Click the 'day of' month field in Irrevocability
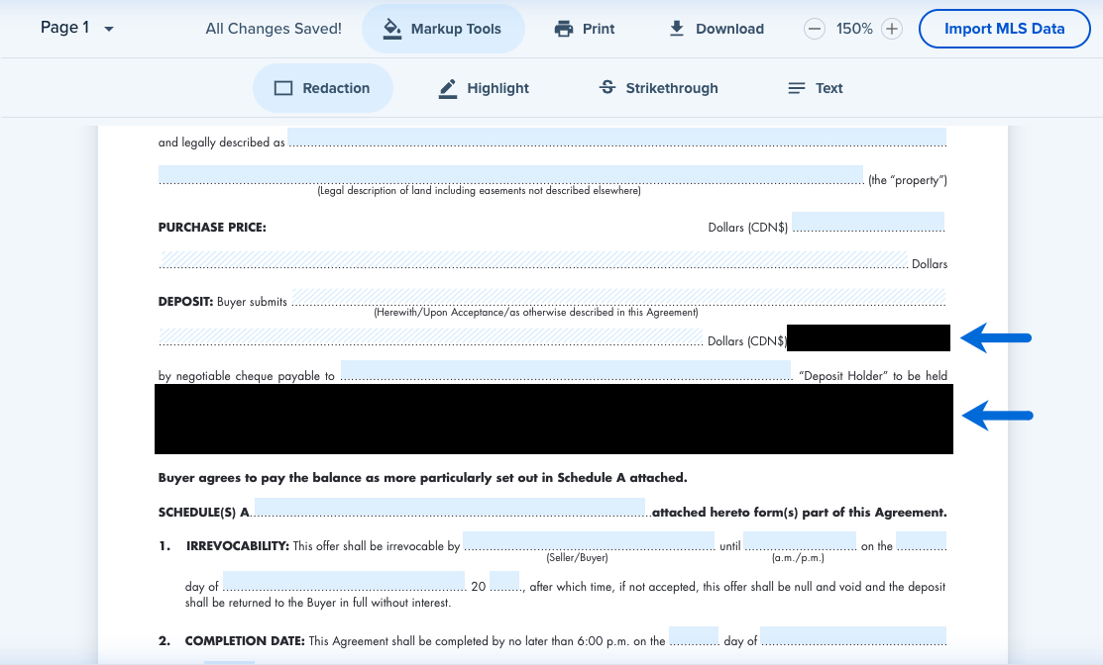Screen dimensions: 1103x665 tap(344, 581)
